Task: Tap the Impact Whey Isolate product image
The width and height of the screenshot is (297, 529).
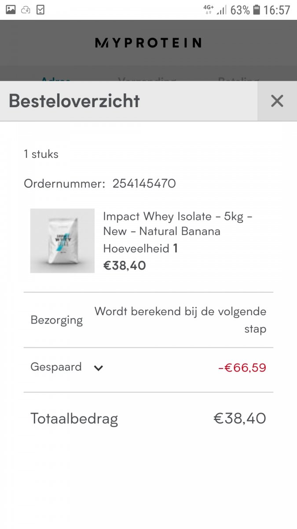Action: pos(62,241)
